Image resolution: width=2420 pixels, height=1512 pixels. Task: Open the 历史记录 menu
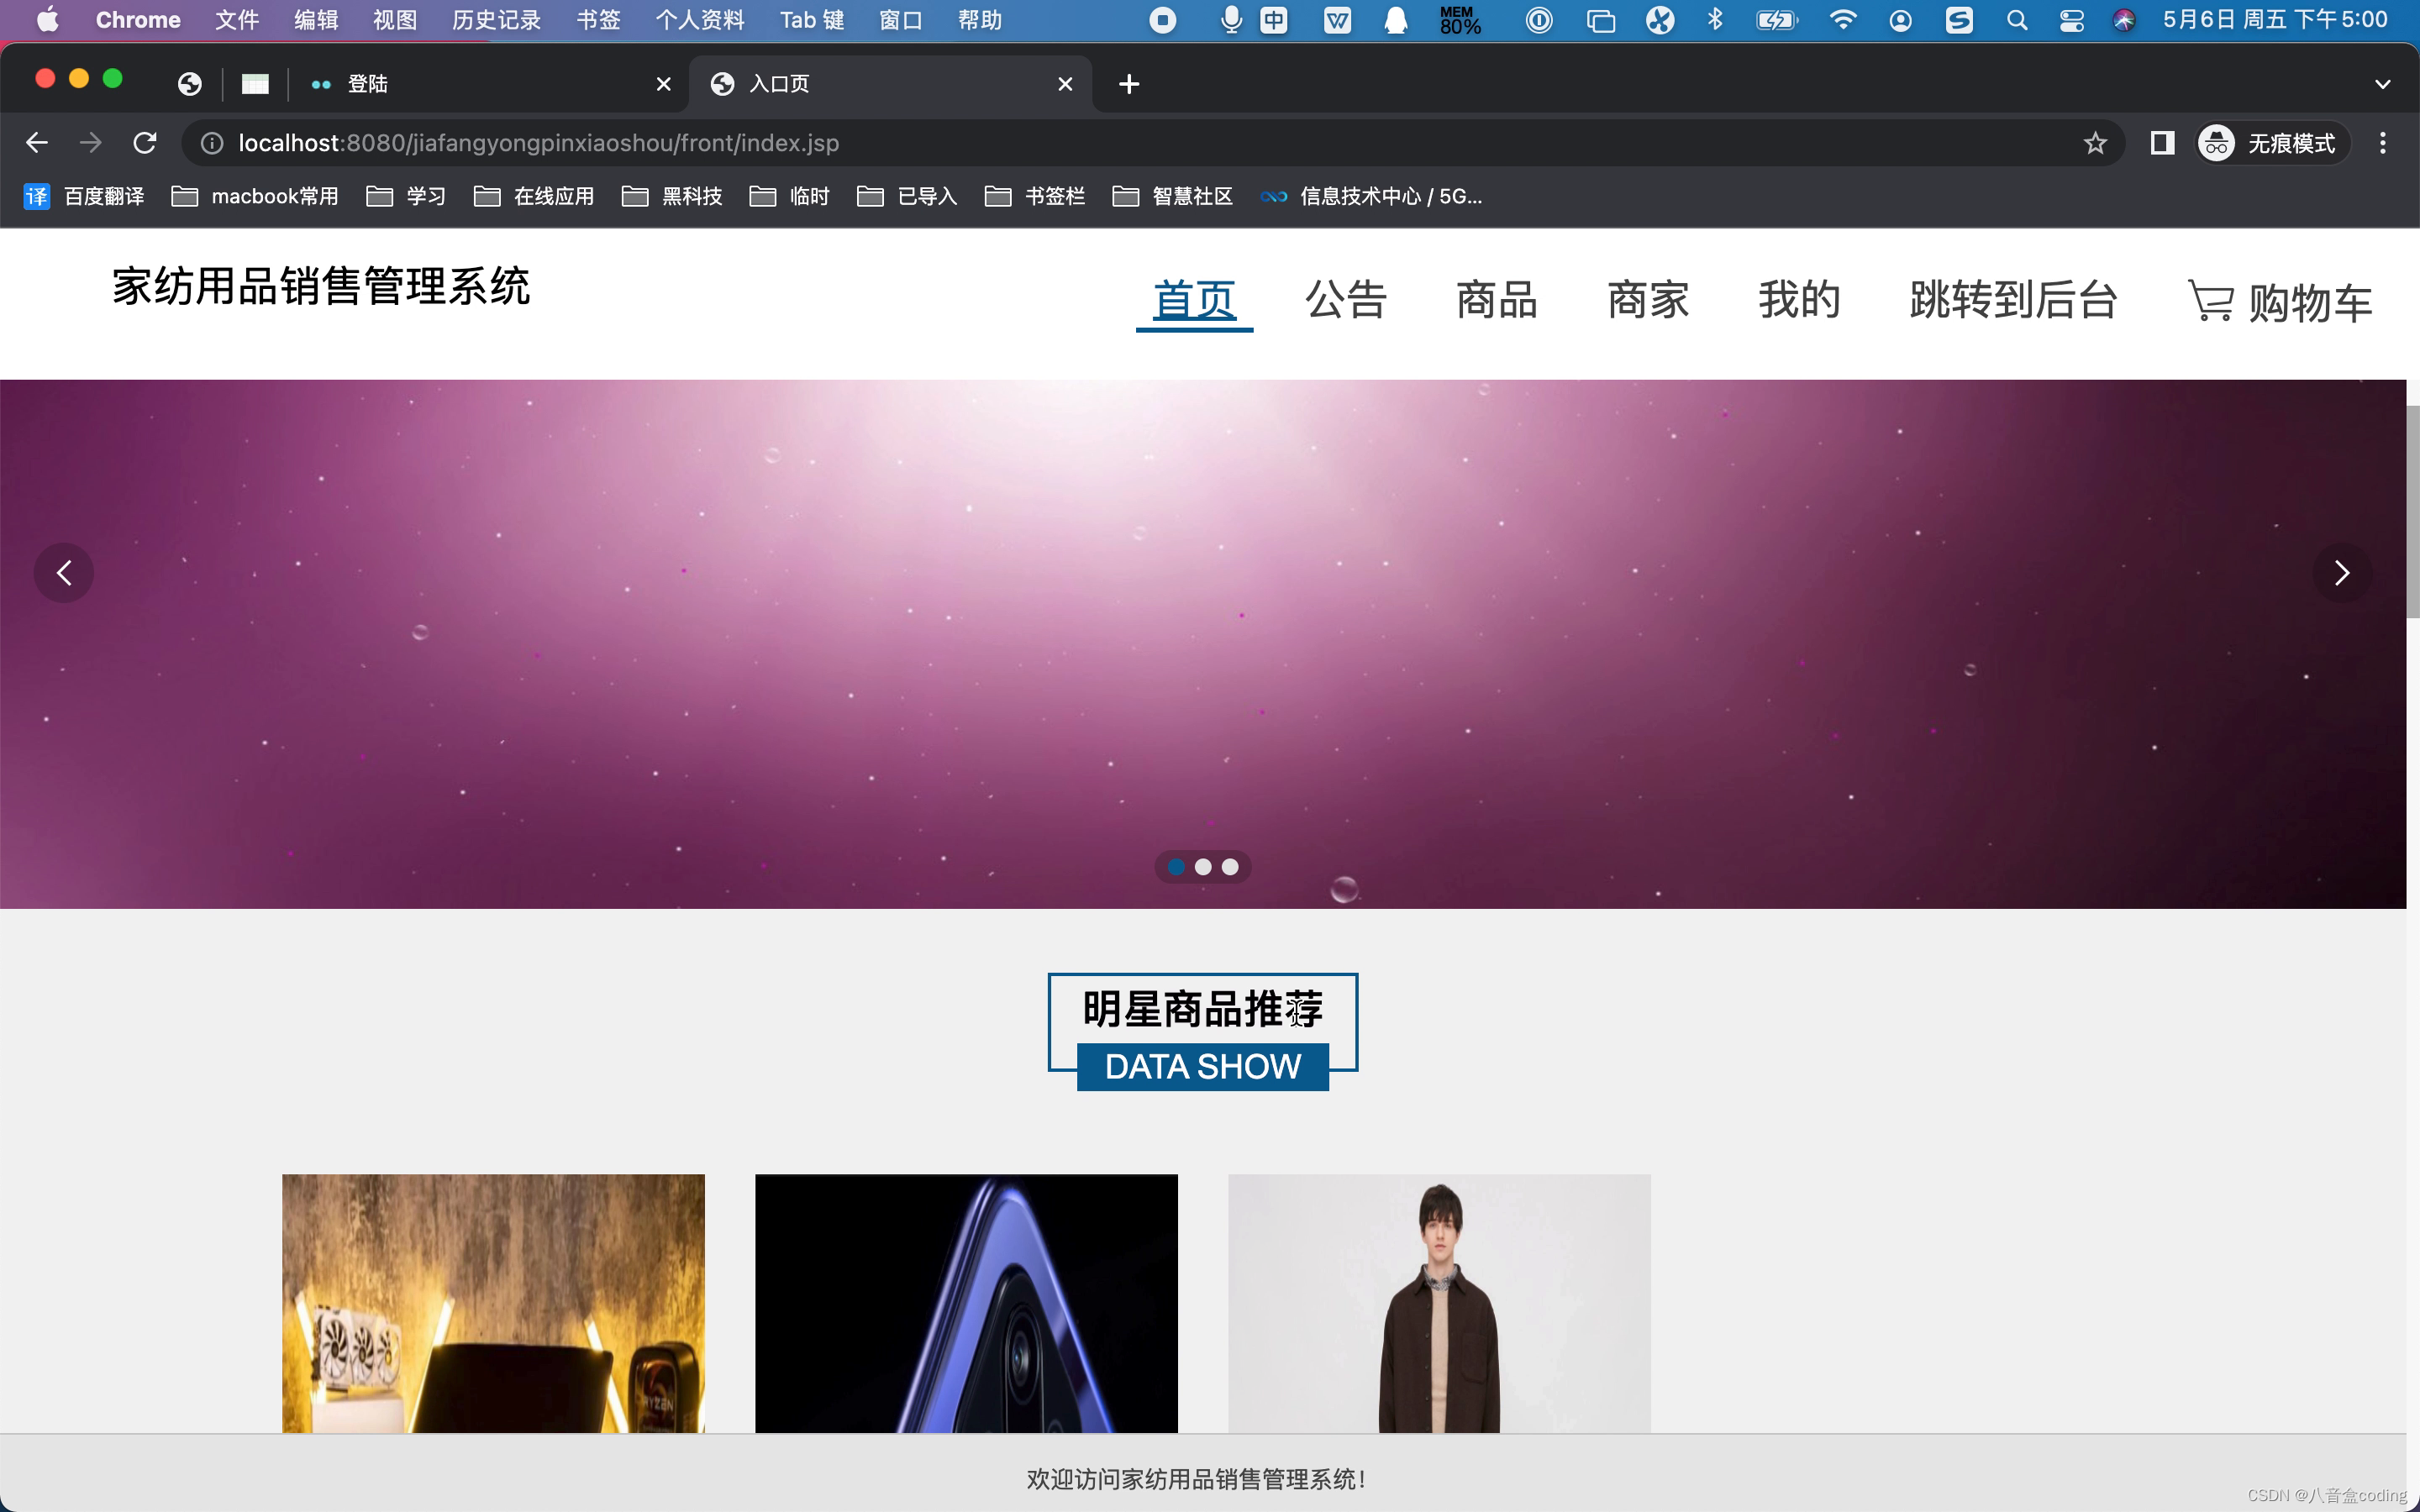tap(496, 20)
